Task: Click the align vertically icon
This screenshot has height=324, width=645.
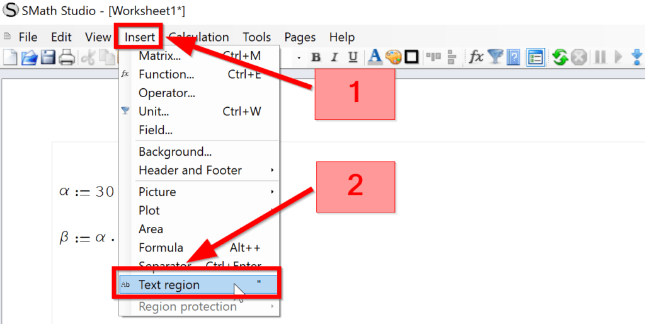Action: coord(452,57)
